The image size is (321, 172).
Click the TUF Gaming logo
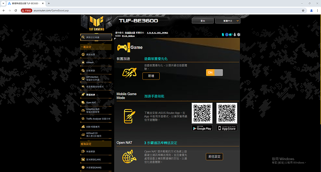point(96,23)
